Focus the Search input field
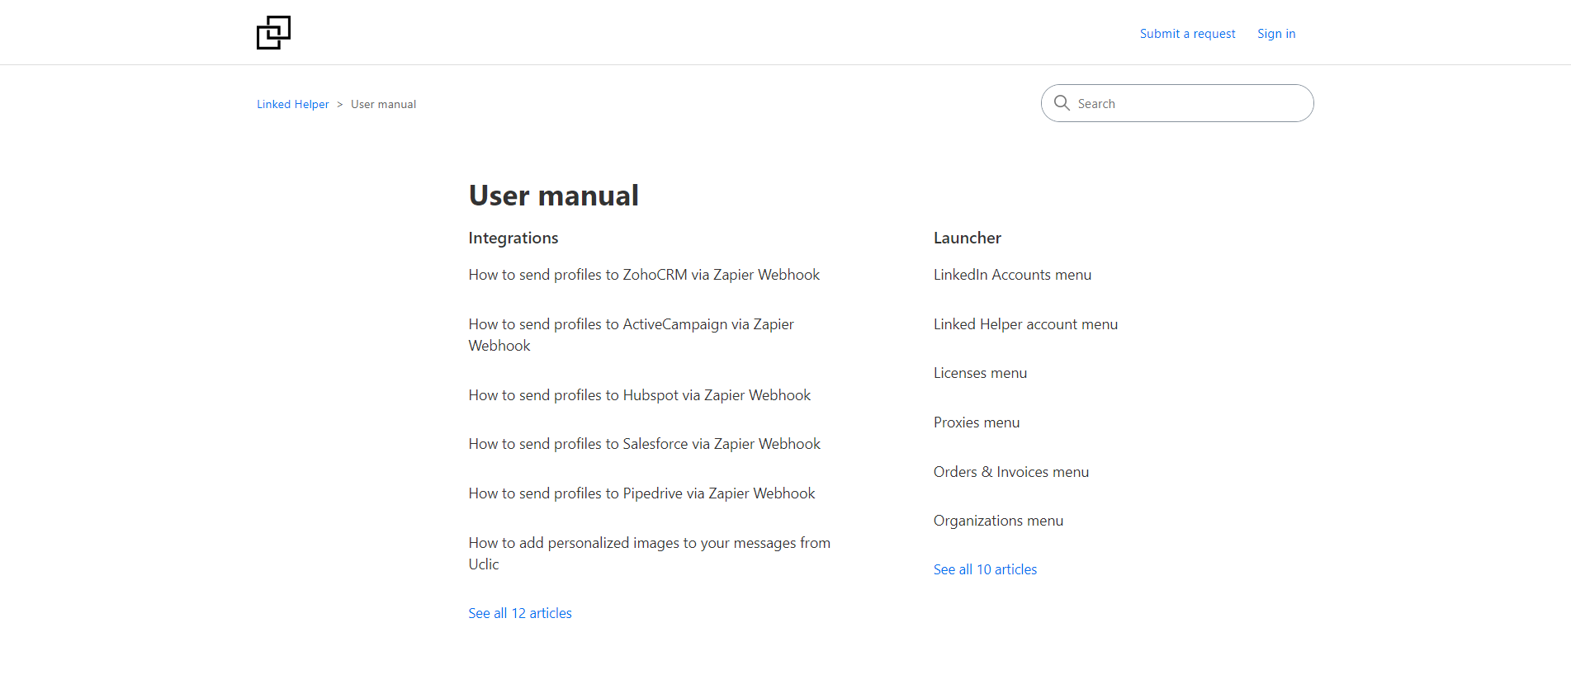1571x689 pixels. (x=1177, y=103)
